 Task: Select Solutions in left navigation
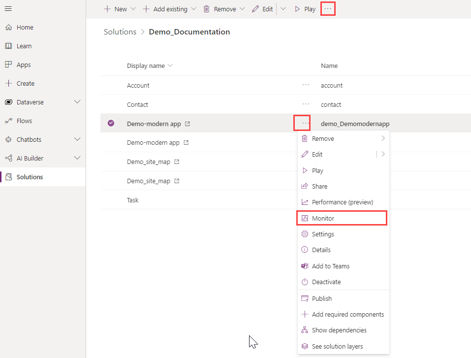pos(43,177)
